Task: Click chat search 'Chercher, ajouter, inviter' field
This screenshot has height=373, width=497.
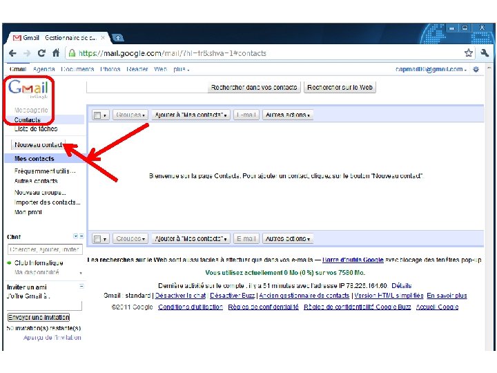Action: pos(45,249)
